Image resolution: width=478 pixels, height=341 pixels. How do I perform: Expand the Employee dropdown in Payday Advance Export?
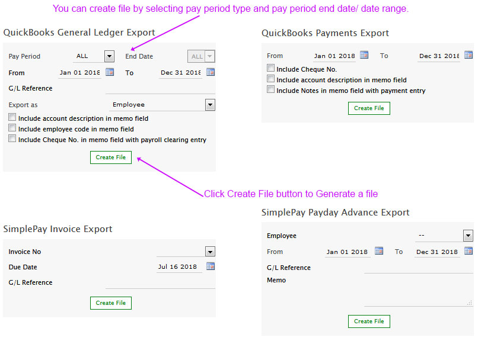pyautogui.click(x=468, y=236)
